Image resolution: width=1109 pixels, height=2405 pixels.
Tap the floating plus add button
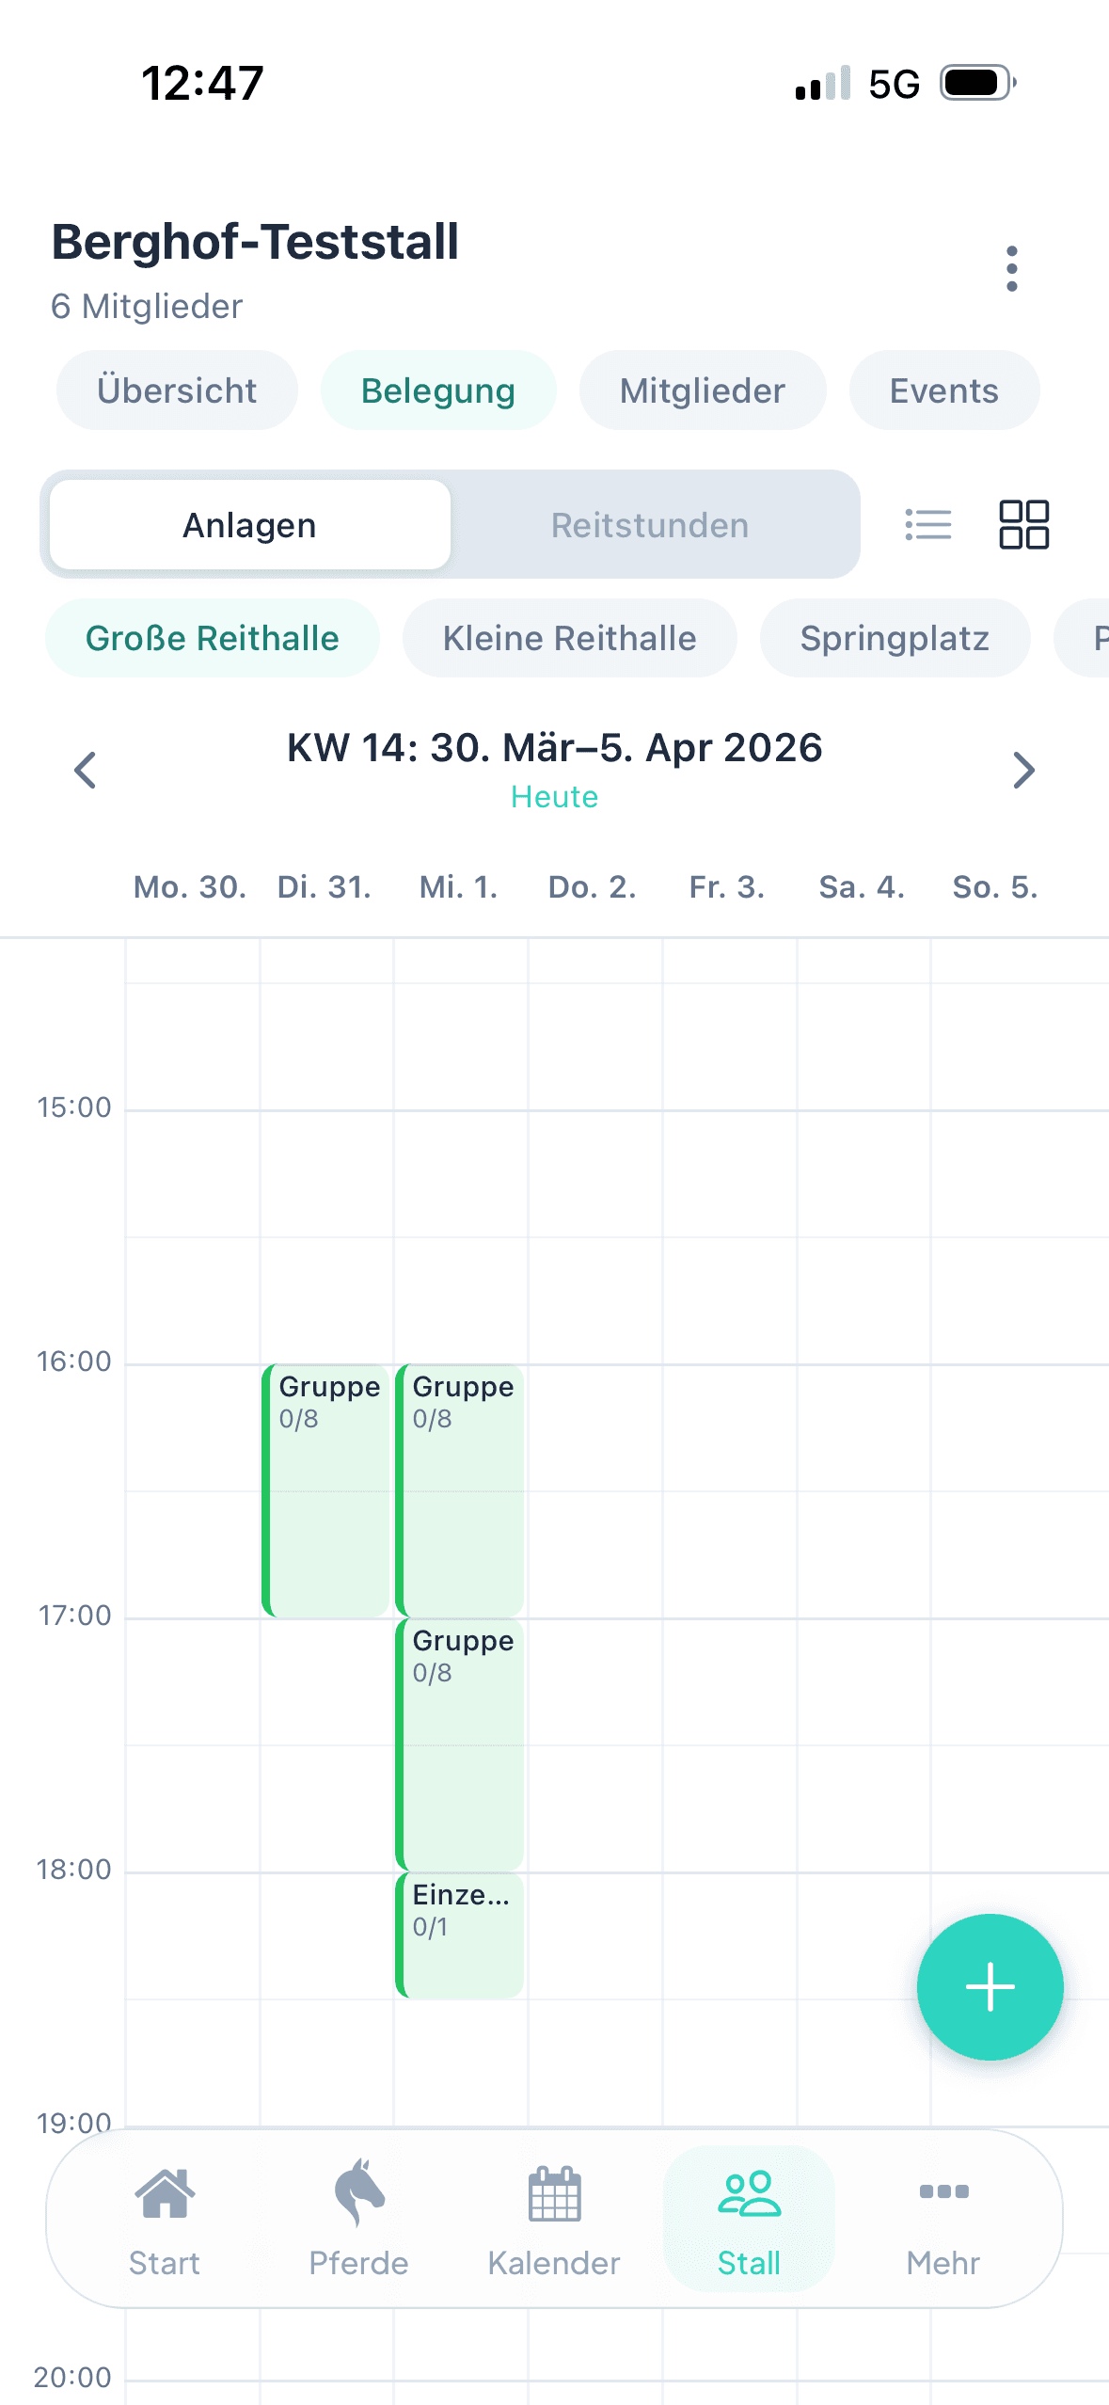pyautogui.click(x=990, y=1987)
